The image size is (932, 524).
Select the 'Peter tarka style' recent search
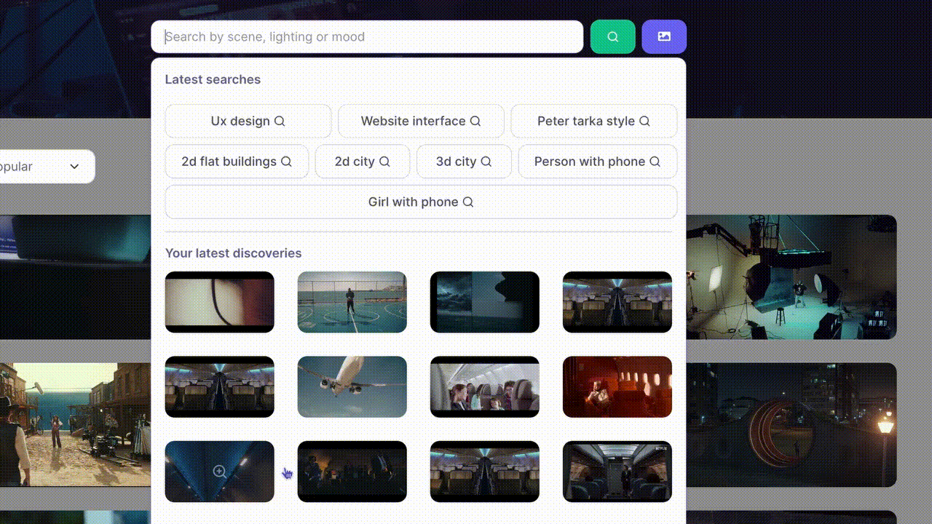click(593, 121)
